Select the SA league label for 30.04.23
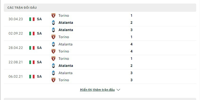 click(39, 19)
